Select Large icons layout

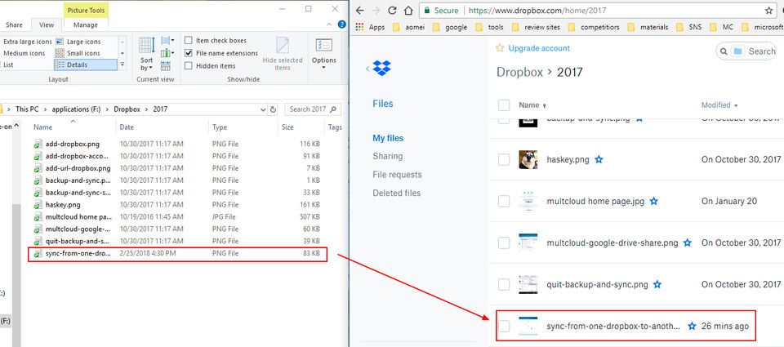(x=78, y=42)
